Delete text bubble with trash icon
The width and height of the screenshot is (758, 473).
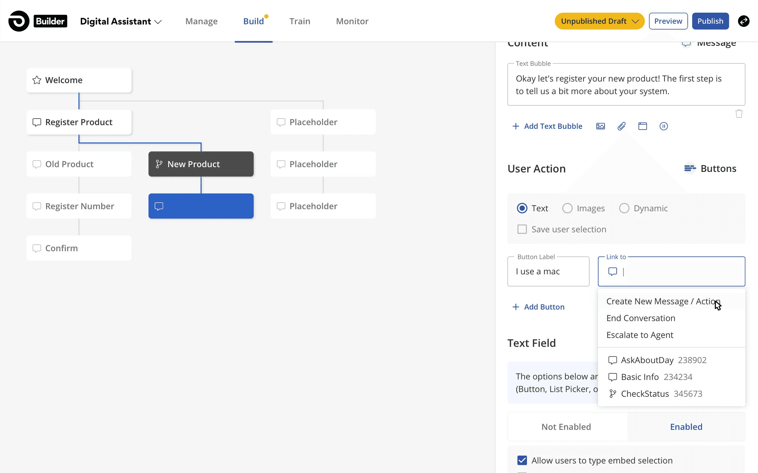coord(739,113)
